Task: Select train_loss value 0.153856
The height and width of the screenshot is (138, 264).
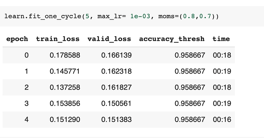Action: coord(65,103)
